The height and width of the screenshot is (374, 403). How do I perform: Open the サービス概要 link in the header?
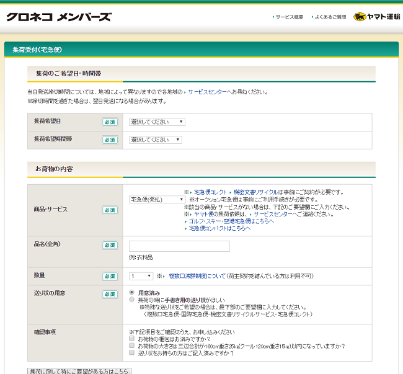click(x=290, y=17)
